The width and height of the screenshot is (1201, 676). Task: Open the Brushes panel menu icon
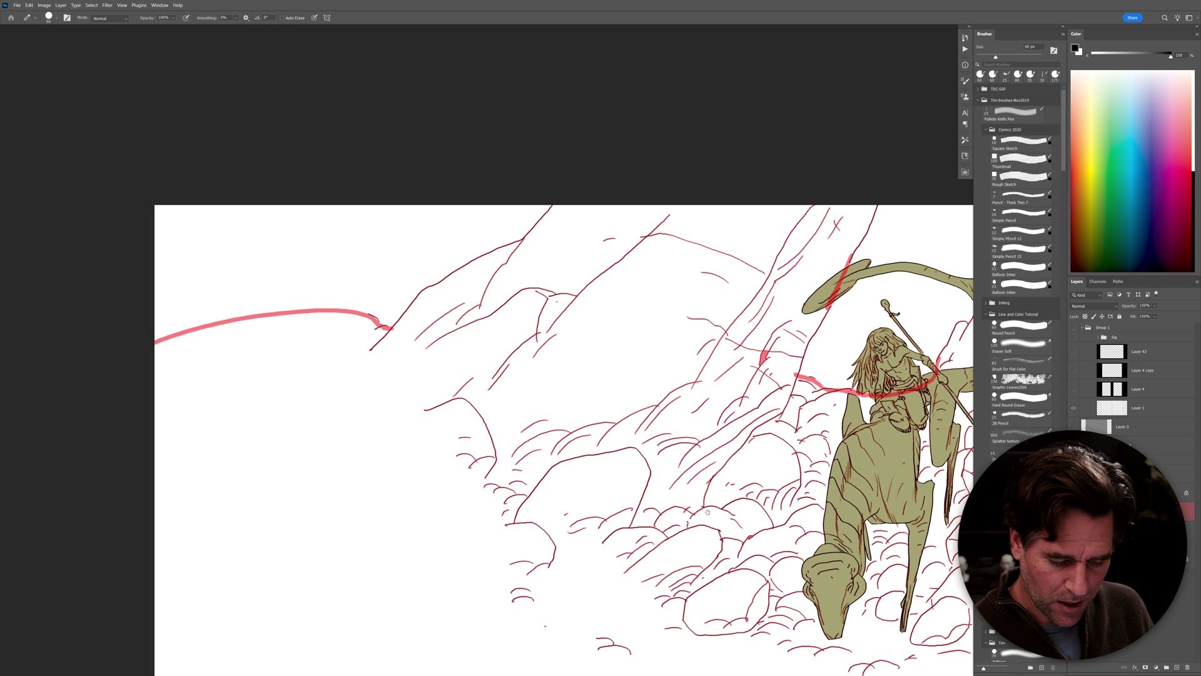tap(1062, 34)
